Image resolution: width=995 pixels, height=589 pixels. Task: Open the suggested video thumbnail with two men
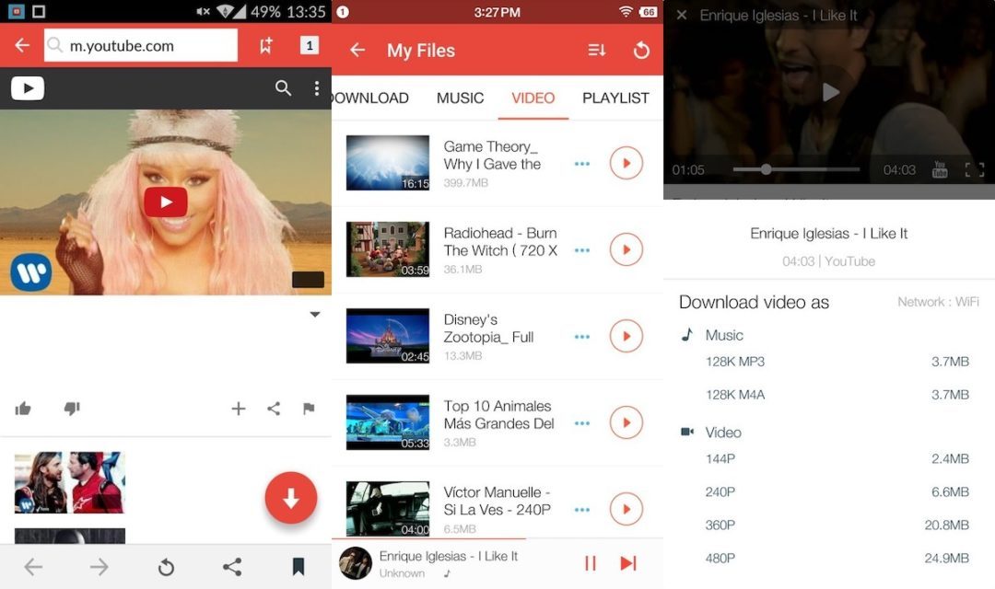pos(70,482)
